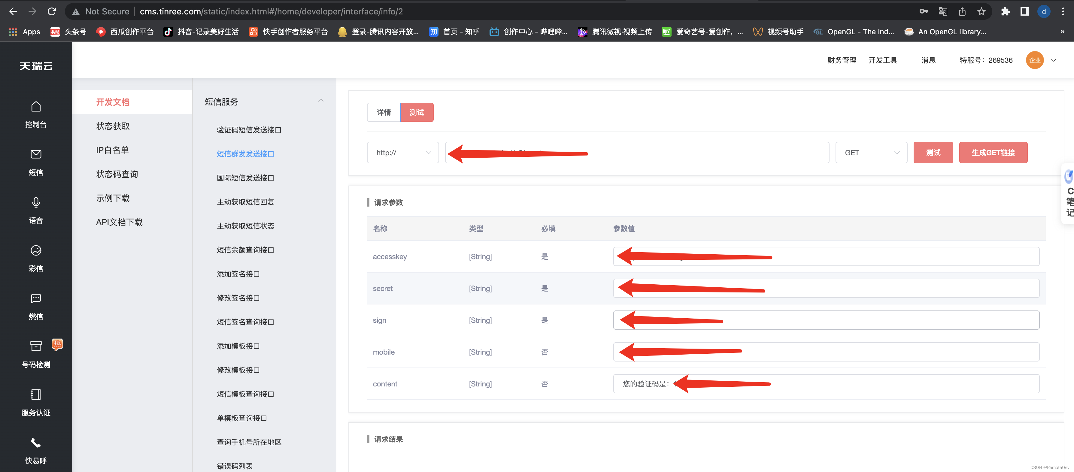Open 消息 in the top bar

(x=929, y=60)
